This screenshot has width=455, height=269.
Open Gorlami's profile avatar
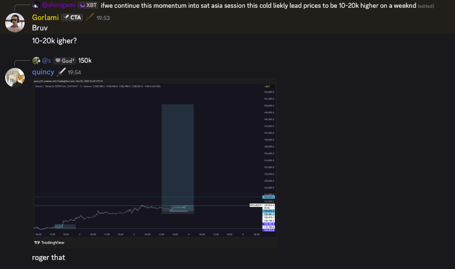click(x=15, y=23)
